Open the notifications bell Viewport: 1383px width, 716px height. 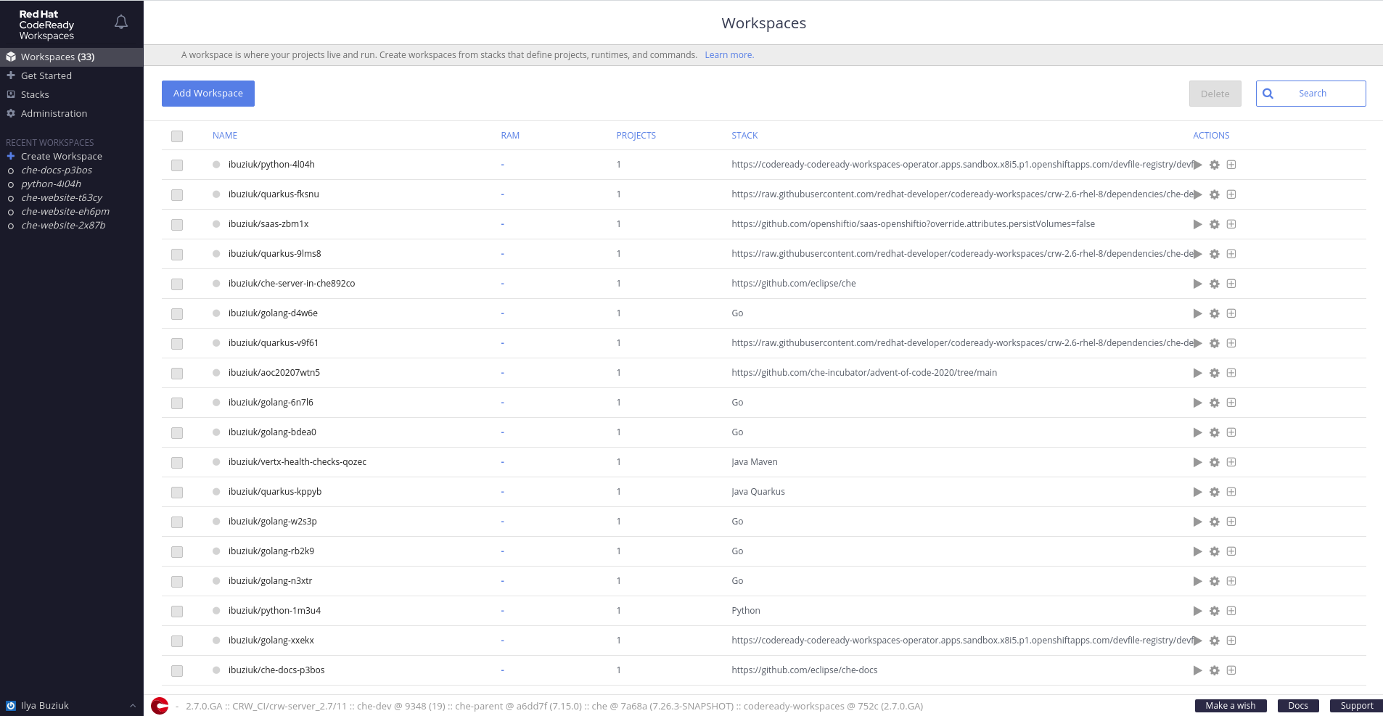click(x=121, y=22)
